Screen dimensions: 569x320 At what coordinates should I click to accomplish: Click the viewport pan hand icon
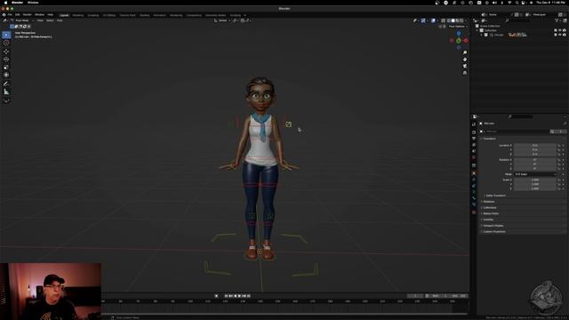click(x=465, y=60)
